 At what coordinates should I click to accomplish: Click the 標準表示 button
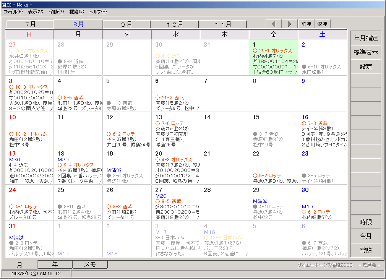[366, 52]
